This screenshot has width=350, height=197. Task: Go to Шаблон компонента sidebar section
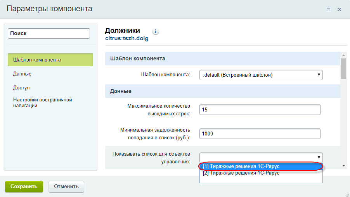point(50,60)
